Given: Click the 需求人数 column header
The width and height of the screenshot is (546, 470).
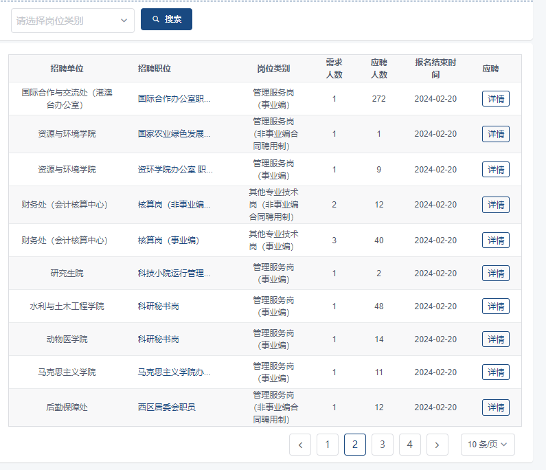Looking at the screenshot, I should 334,68.
